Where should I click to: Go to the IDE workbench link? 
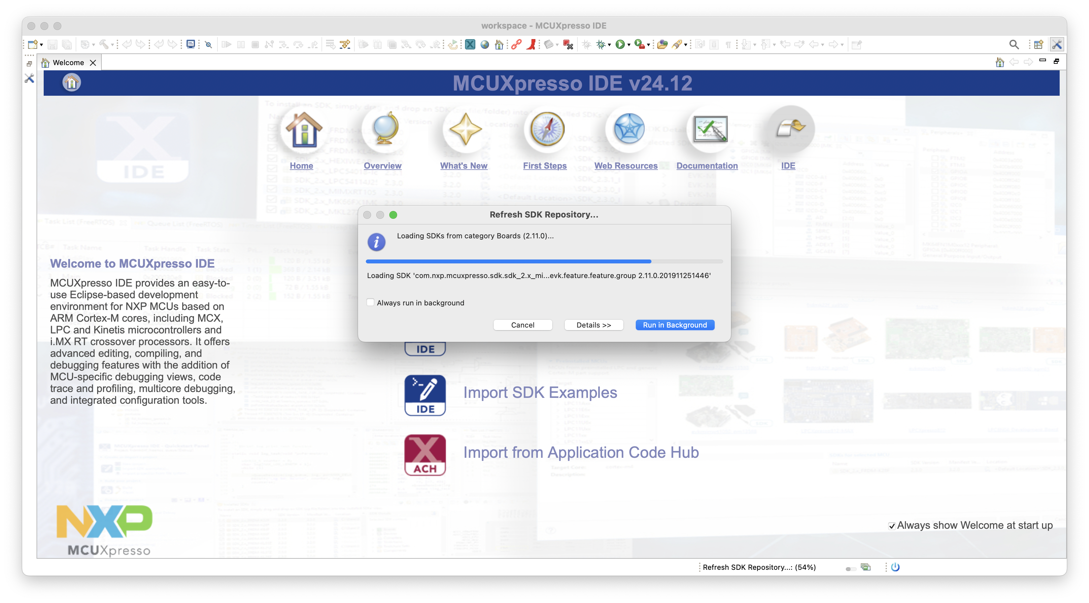click(x=788, y=165)
